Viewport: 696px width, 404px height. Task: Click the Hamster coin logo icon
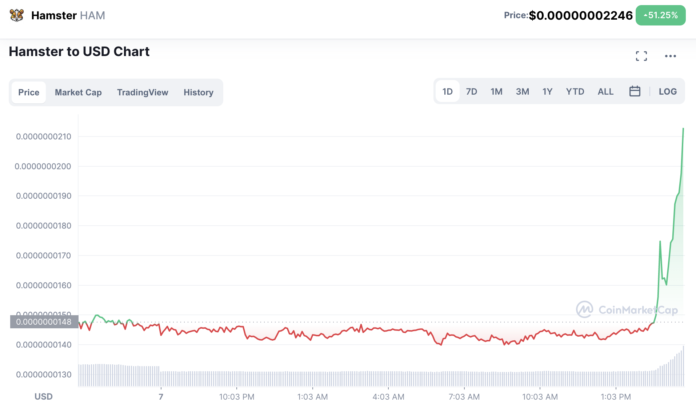point(17,15)
